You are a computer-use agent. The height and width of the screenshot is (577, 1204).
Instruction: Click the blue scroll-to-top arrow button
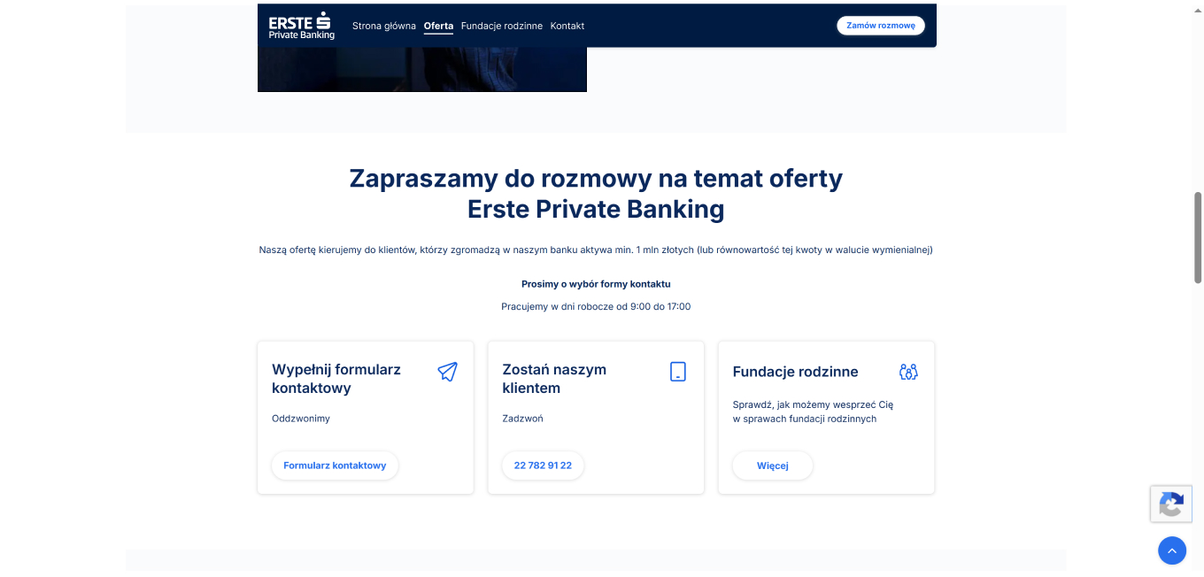click(x=1172, y=550)
